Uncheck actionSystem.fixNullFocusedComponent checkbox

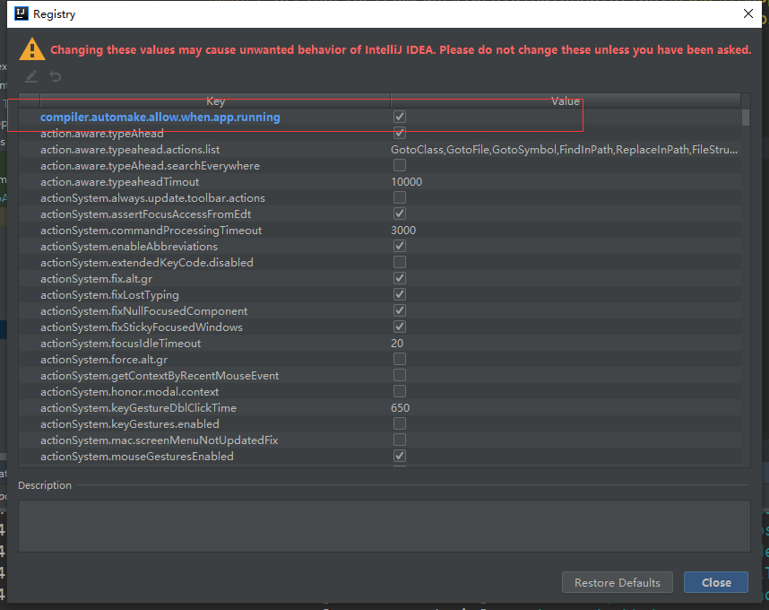[x=400, y=311]
